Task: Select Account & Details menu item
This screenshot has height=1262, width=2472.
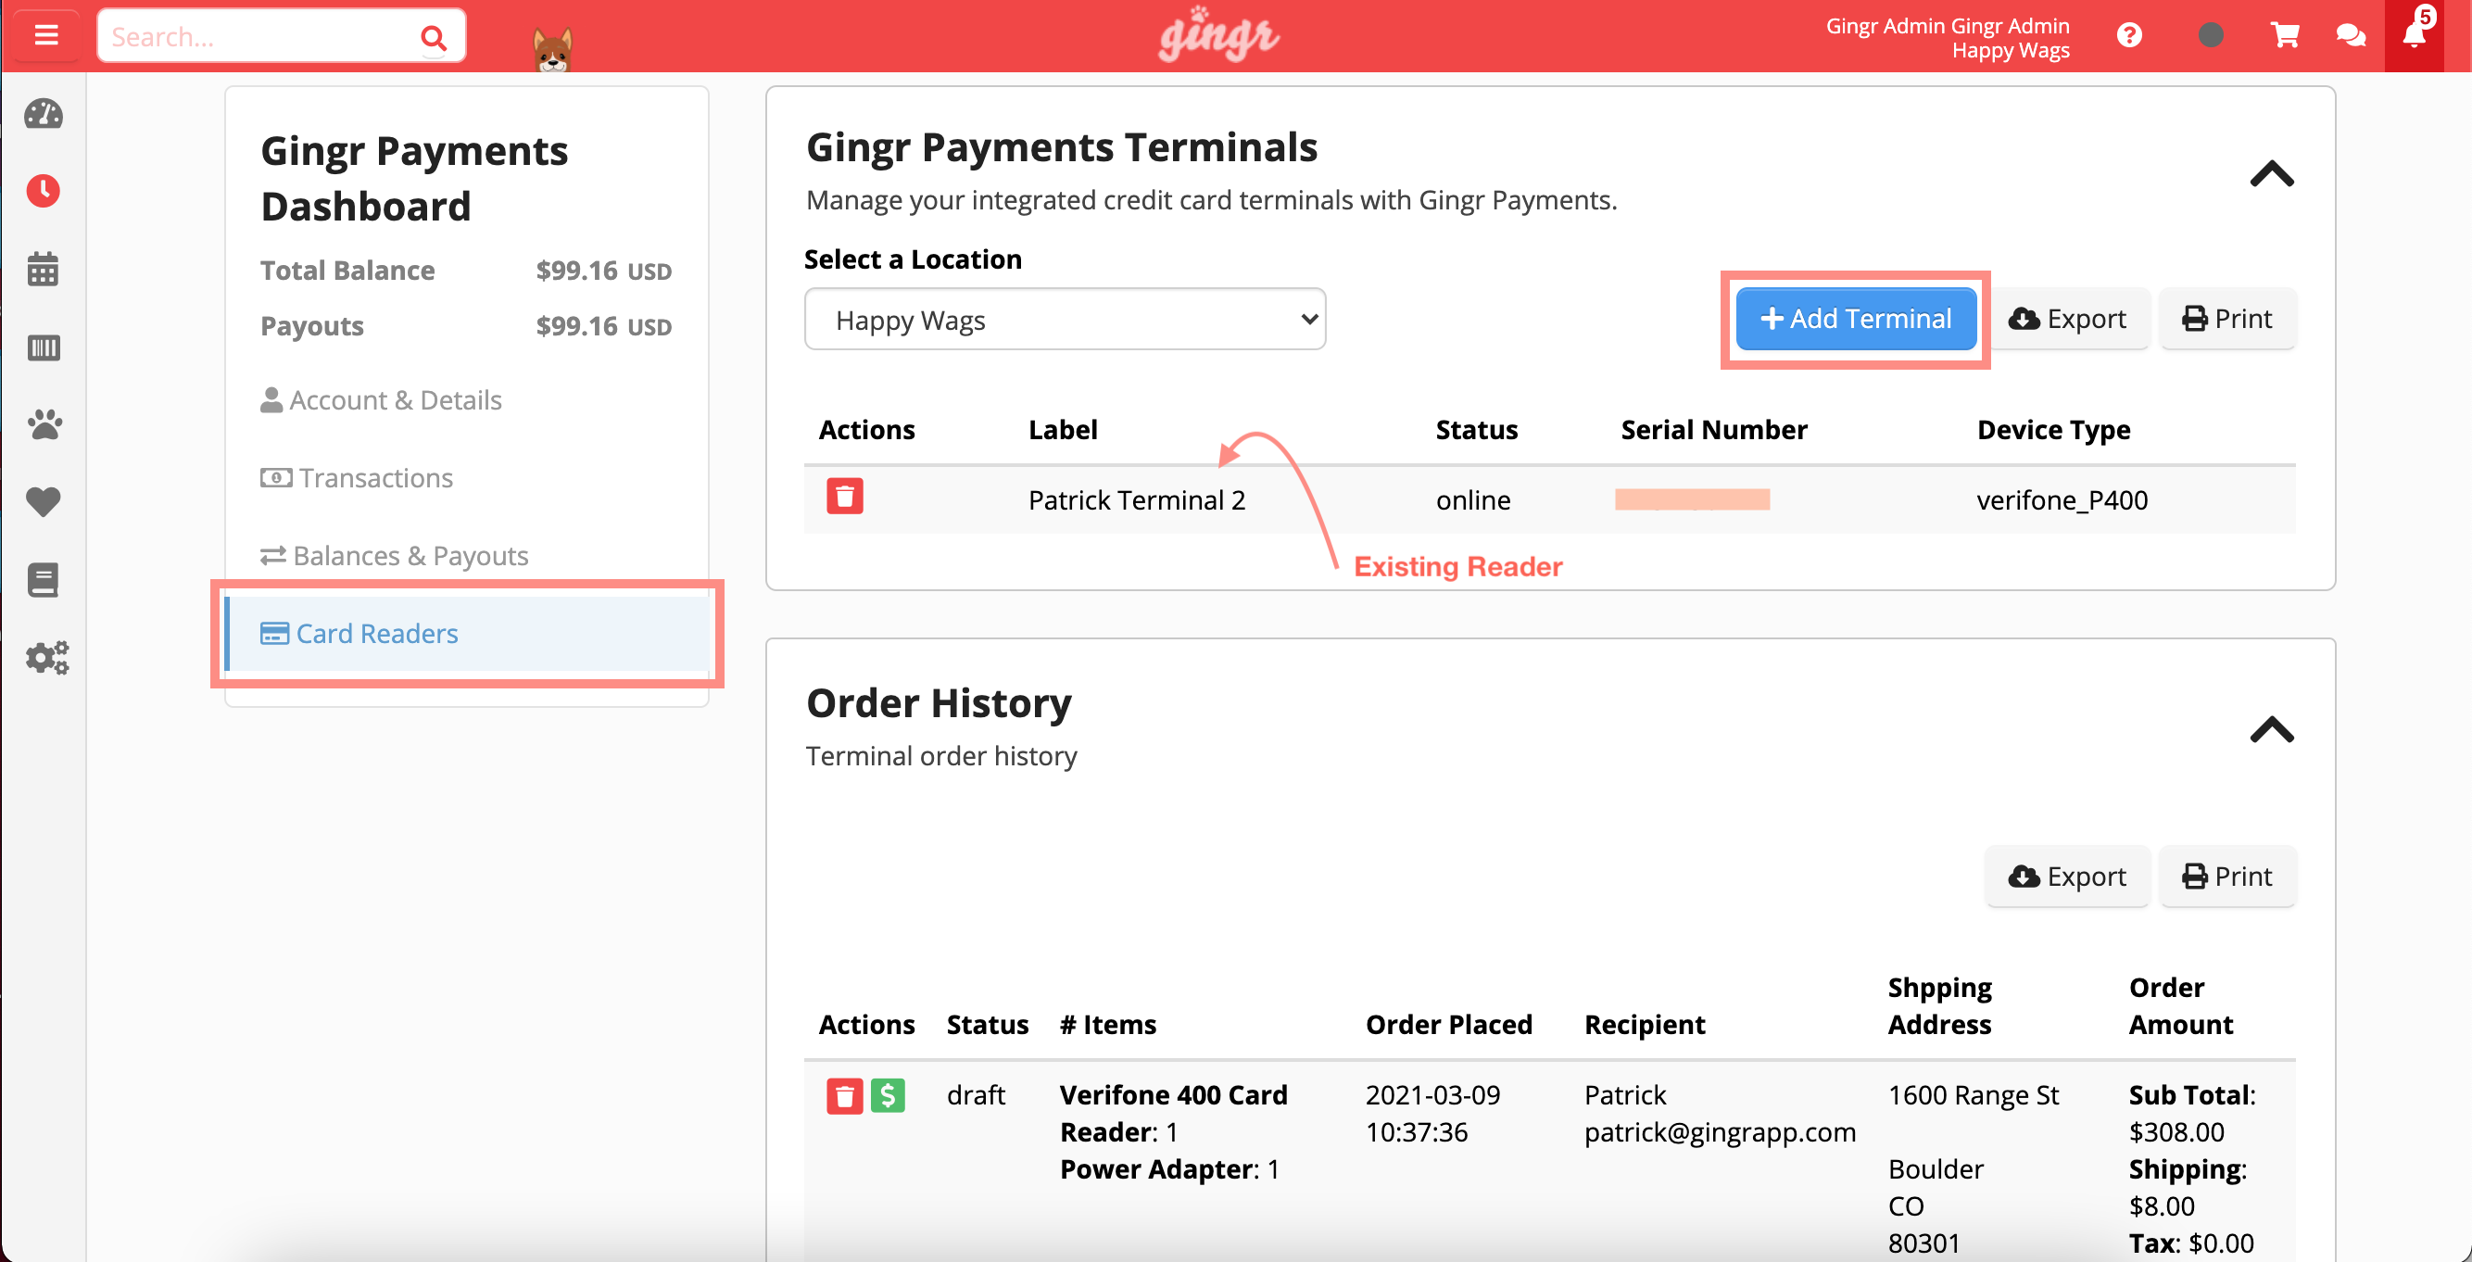Action: point(381,400)
